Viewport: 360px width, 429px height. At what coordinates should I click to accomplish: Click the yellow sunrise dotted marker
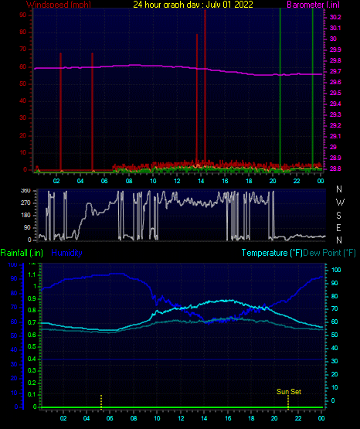point(101,402)
